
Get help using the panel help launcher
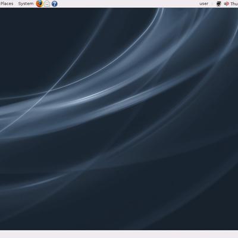[54, 4]
